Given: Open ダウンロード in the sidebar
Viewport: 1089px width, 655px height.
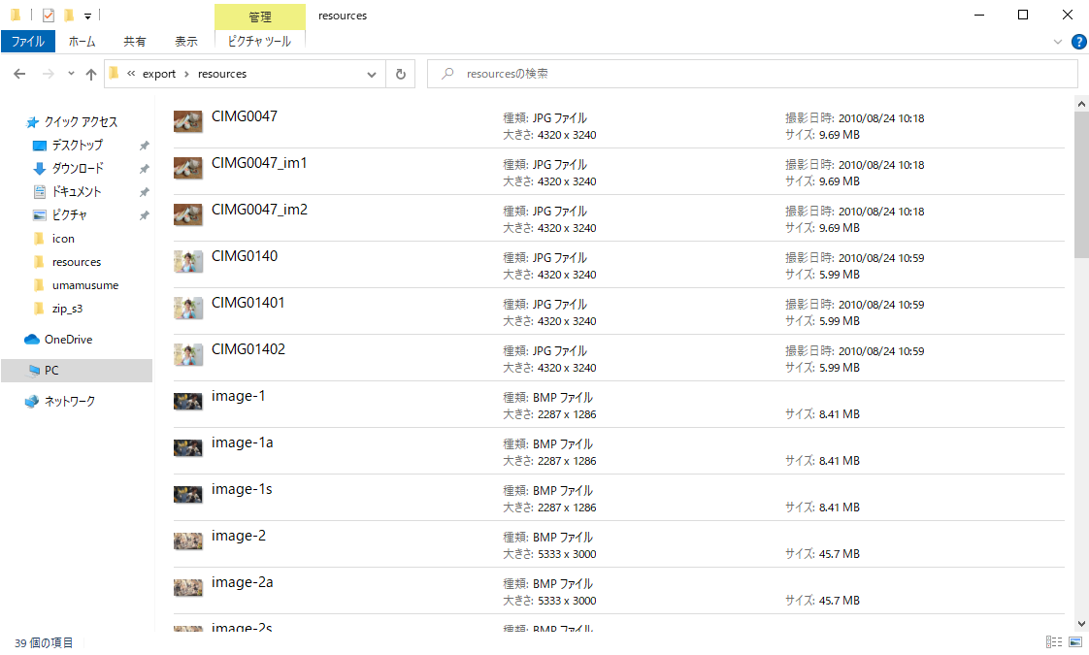Looking at the screenshot, I should pyautogui.click(x=77, y=169).
